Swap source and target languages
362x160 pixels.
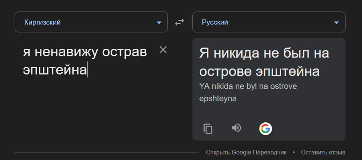point(180,22)
